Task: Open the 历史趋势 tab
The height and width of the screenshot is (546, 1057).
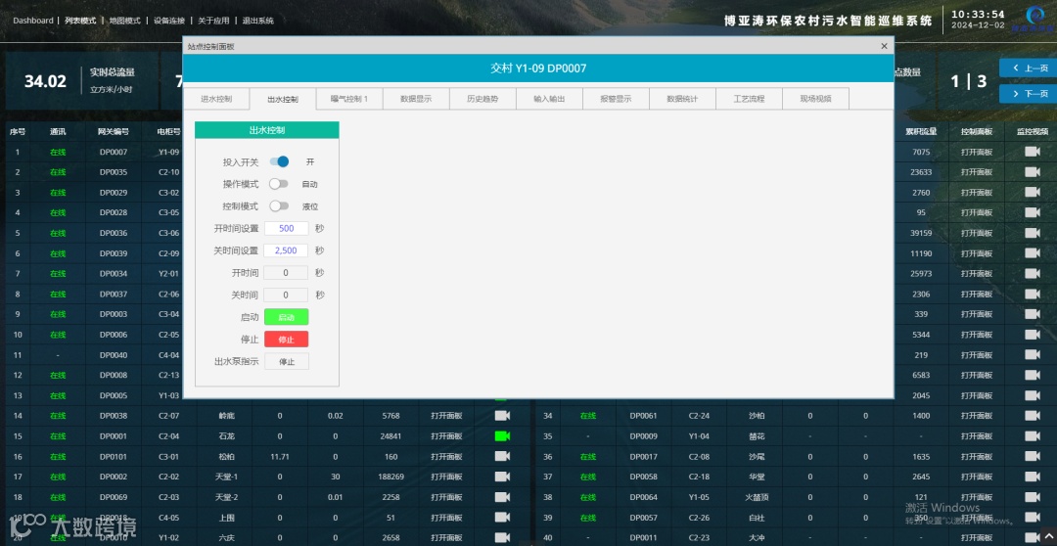Action: click(x=483, y=99)
